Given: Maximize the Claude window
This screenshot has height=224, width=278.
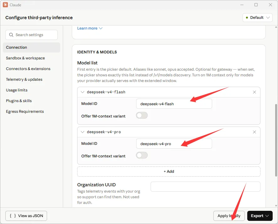Looking at the screenshot, I should 256,5.
